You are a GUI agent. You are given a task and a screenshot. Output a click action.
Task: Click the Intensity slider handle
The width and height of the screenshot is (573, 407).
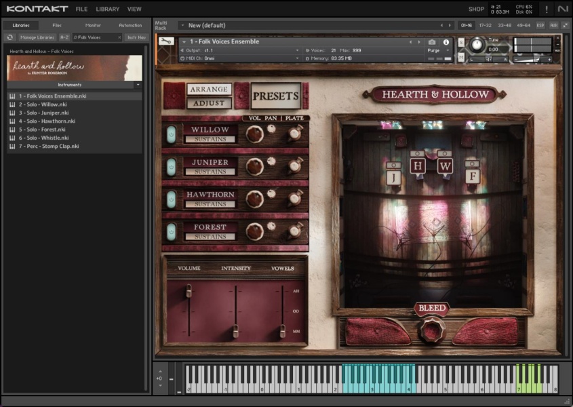[235, 330]
